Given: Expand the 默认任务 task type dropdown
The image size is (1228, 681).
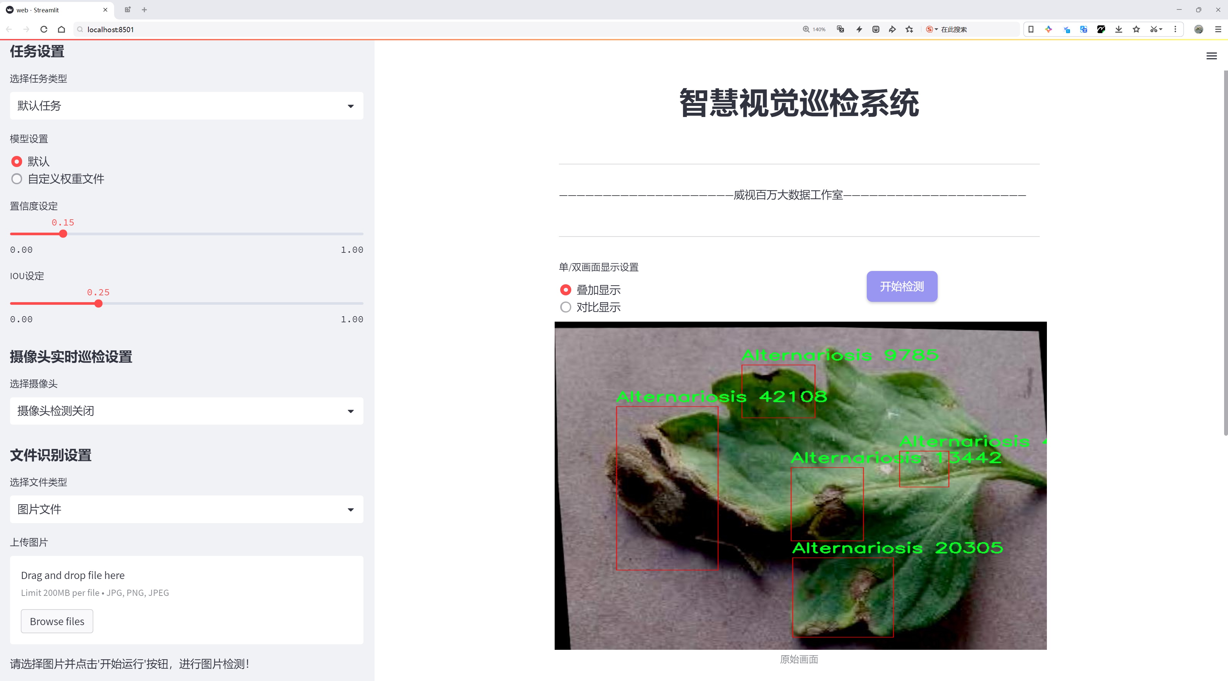Looking at the screenshot, I should (186, 106).
